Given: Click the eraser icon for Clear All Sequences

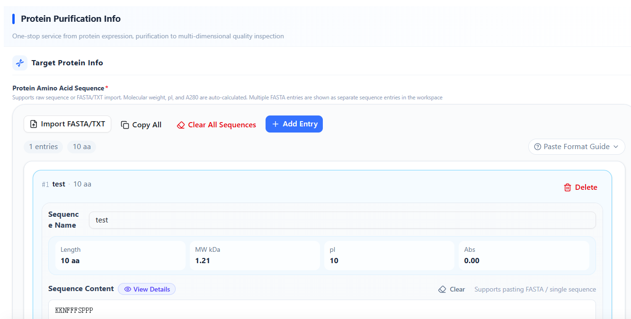Looking at the screenshot, I should click(x=181, y=125).
